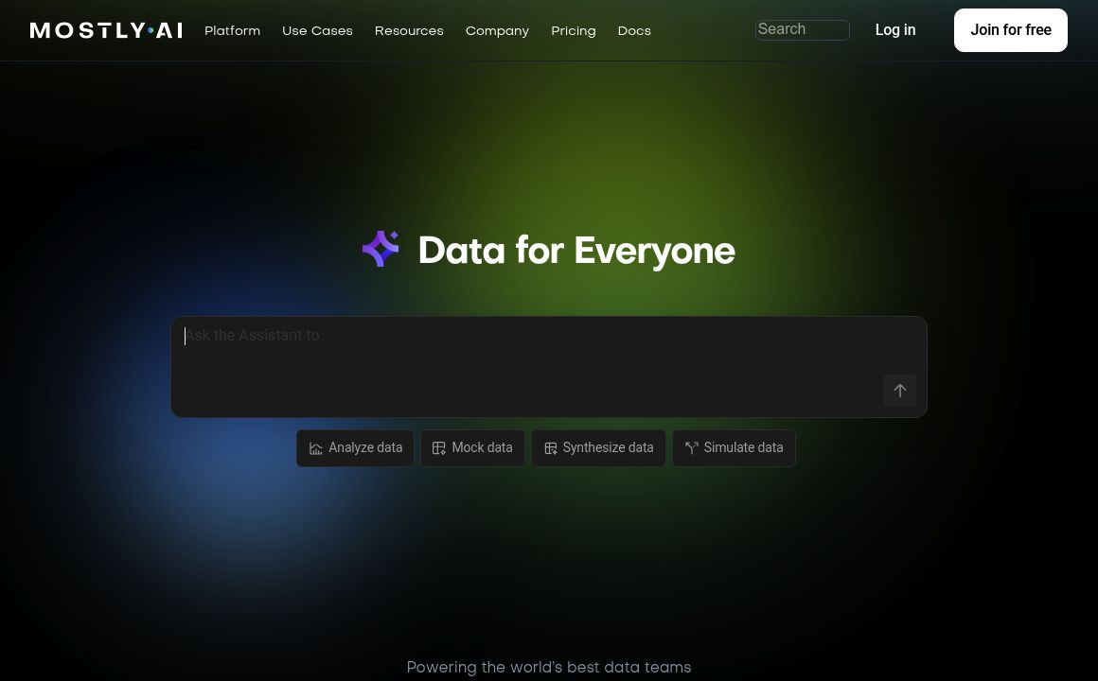Click the Data for Everyone heading
Screen dimensions: 1098x681
(576, 251)
